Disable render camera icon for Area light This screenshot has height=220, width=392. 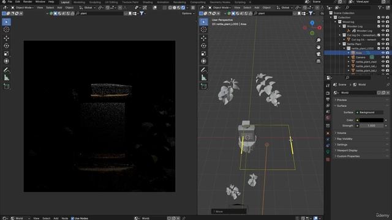(x=388, y=53)
